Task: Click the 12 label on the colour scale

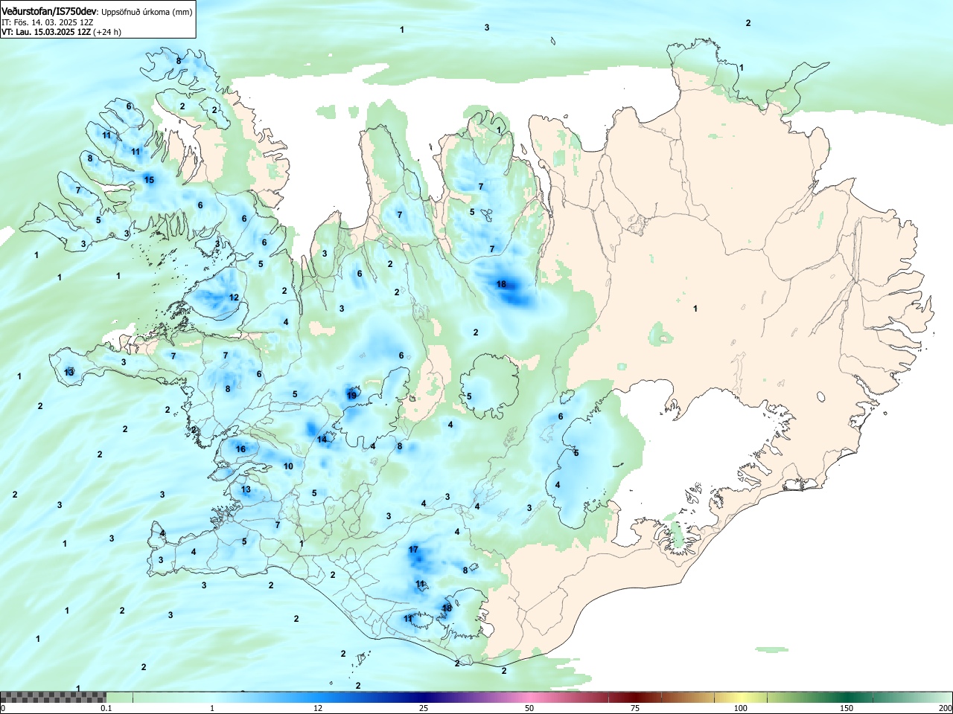Action: point(318,708)
